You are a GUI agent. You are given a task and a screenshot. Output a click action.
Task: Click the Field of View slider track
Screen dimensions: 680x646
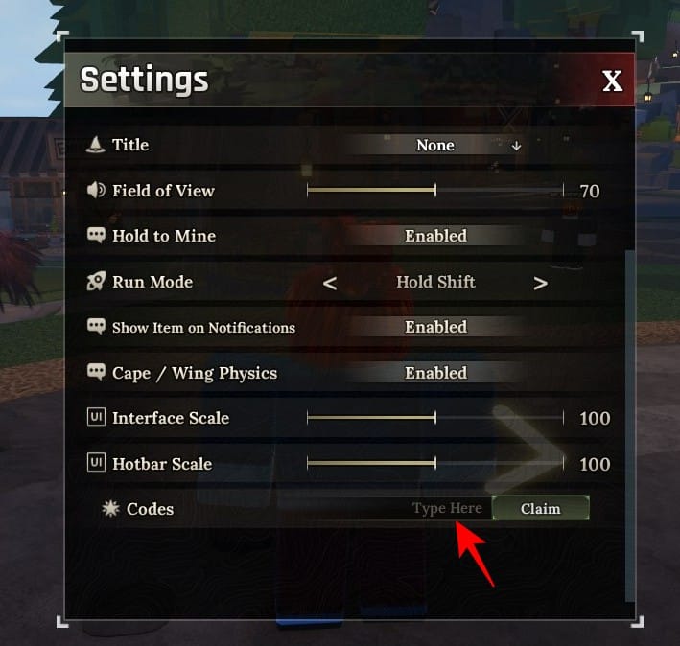coord(435,190)
